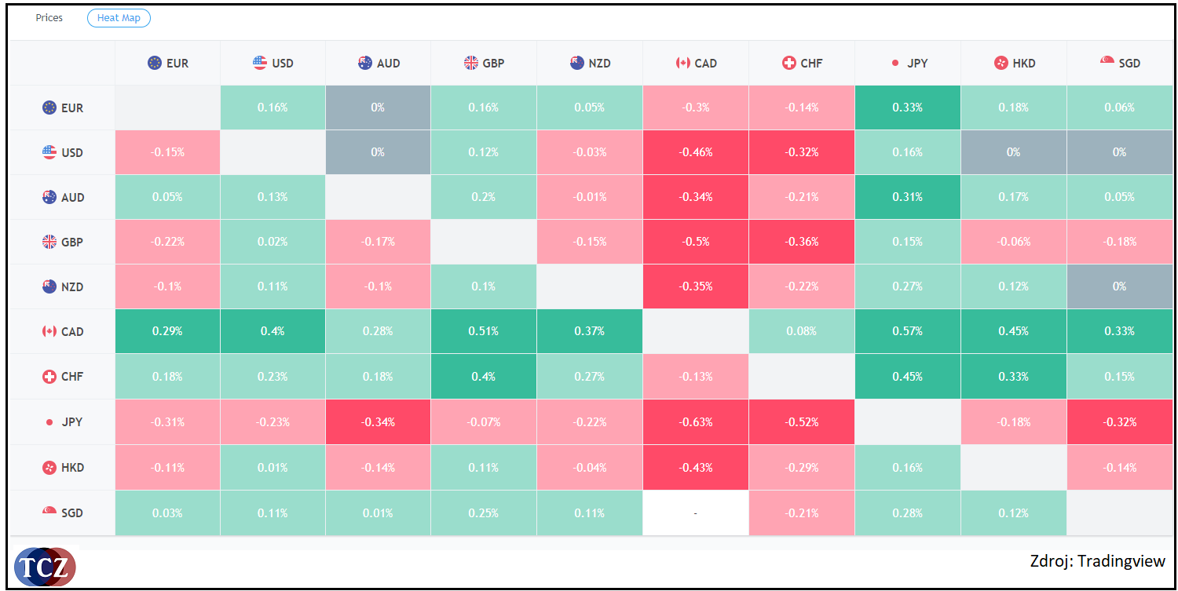Viewport: 1178px width, 591px height.
Task: Click the EUR flag icon in column header
Action: (155, 63)
